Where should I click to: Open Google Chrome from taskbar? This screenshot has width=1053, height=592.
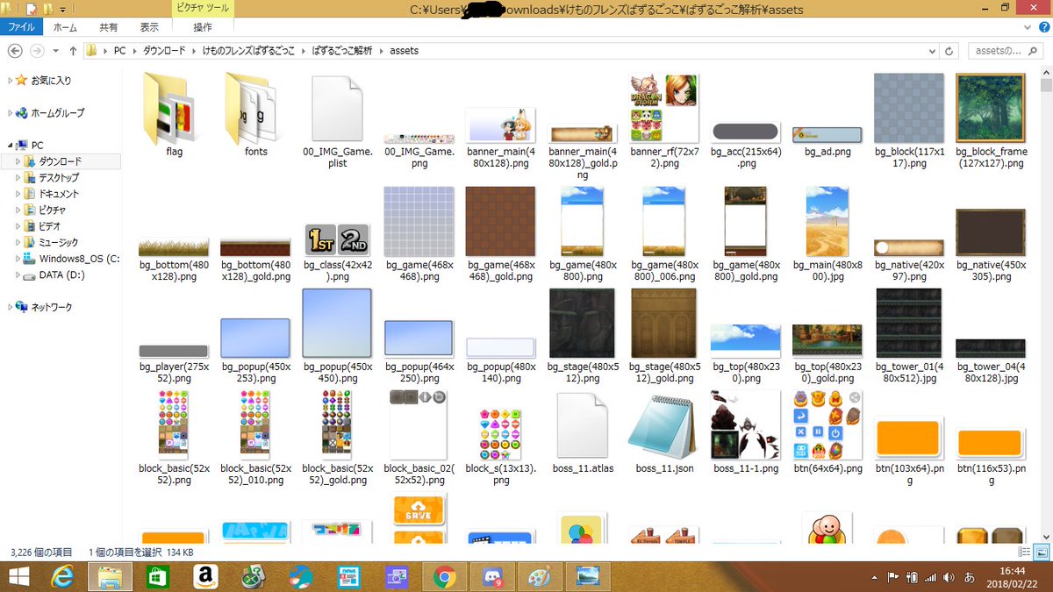[444, 576]
